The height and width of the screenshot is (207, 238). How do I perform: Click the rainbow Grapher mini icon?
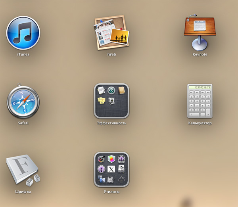(111, 159)
